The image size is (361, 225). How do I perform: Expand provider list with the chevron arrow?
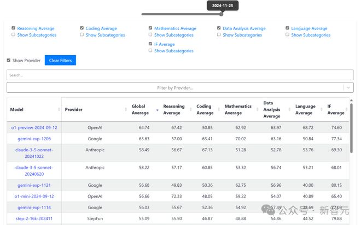tap(348, 87)
